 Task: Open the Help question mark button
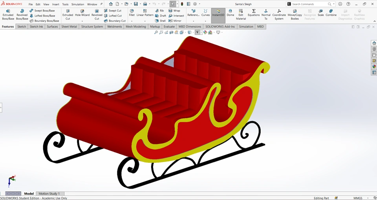point(348,4)
